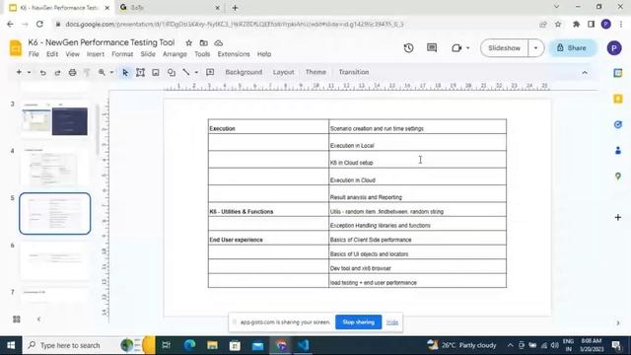Image resolution: width=631 pixels, height=355 pixels.
Task: Click the new slide plus button
Action: [19, 72]
